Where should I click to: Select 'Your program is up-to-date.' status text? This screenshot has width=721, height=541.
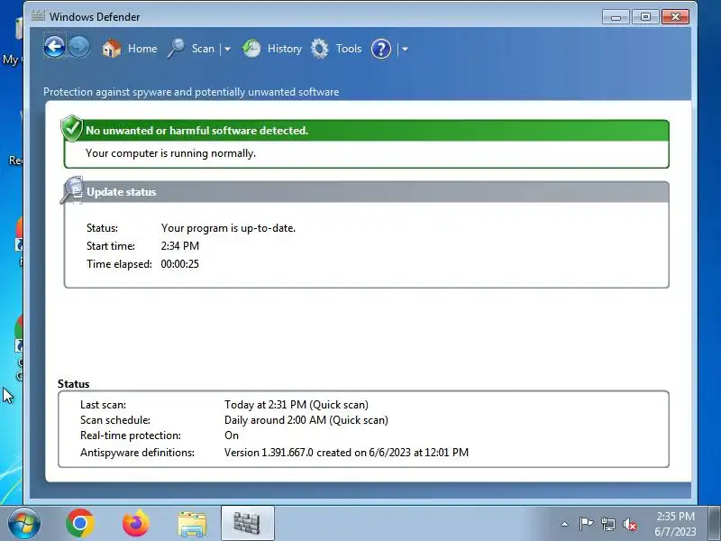pos(228,228)
